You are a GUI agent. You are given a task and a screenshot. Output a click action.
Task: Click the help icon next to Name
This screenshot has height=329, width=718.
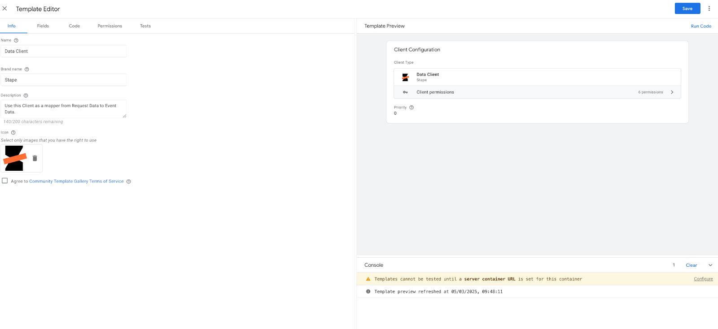pos(16,40)
